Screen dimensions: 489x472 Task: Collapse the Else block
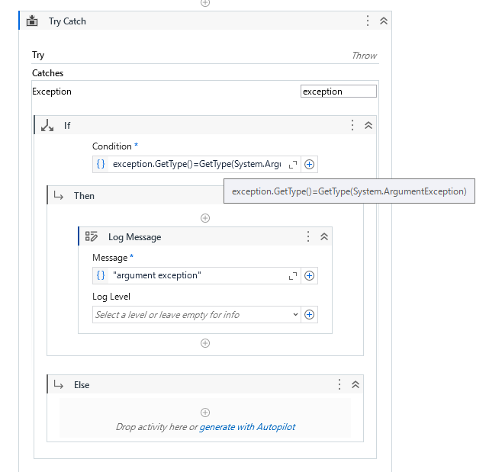[355, 384]
